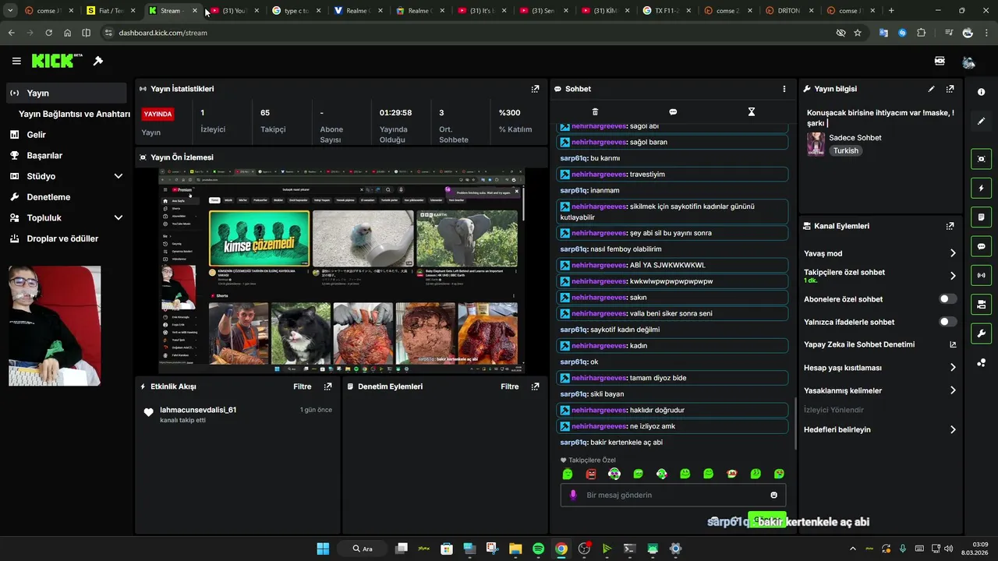Open Sohbet three-dot options menu

(x=784, y=89)
